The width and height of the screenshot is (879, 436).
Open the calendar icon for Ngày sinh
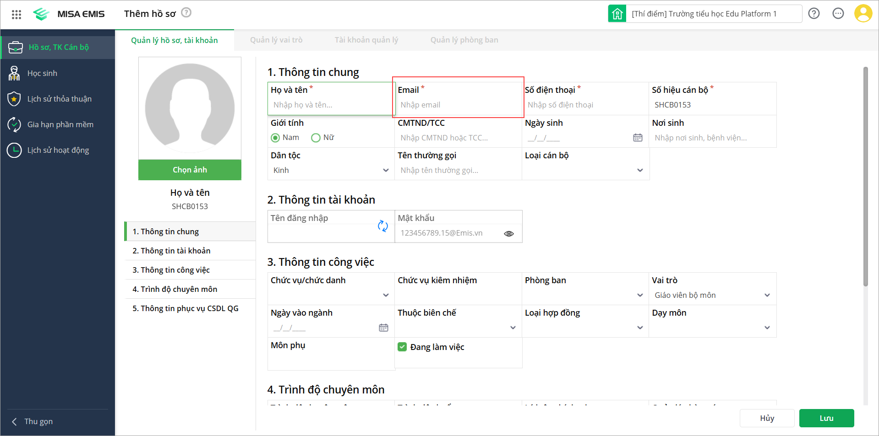pyautogui.click(x=638, y=138)
